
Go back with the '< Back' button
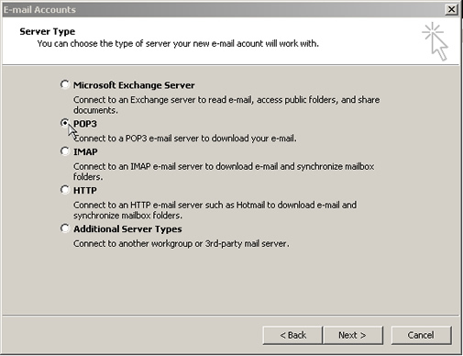pos(292,335)
